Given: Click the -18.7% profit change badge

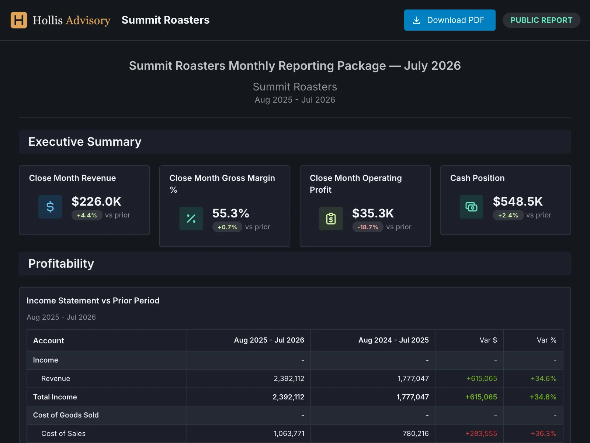Looking at the screenshot, I should coord(368,227).
